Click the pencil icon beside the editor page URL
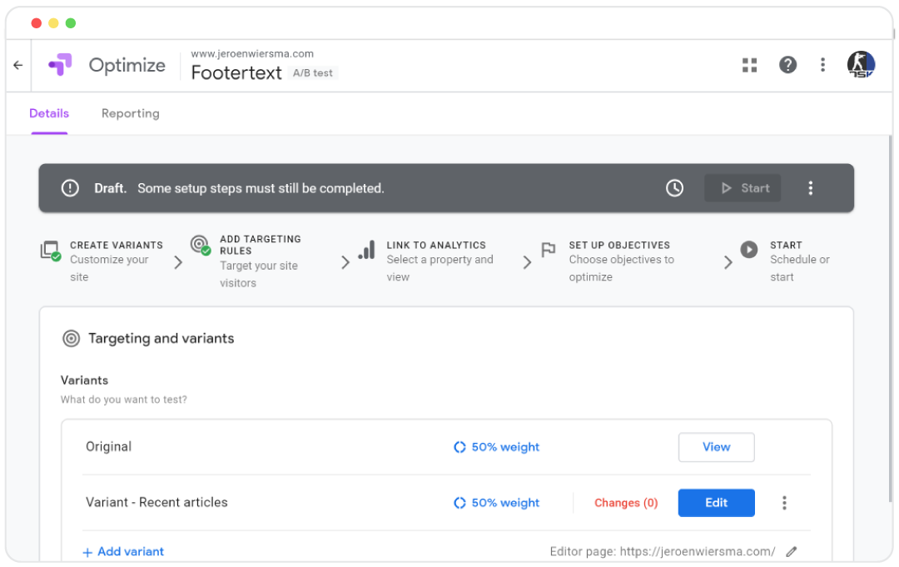 point(791,551)
